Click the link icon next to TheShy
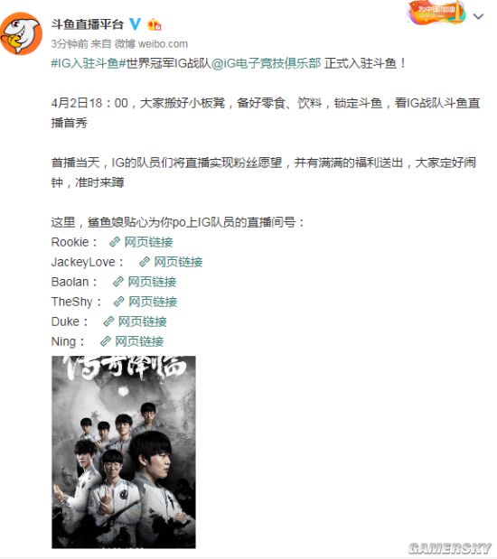Viewport: 497px width, 559px height. click(118, 302)
